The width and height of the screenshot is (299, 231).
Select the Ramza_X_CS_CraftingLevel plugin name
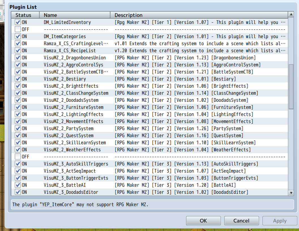tap(76, 44)
